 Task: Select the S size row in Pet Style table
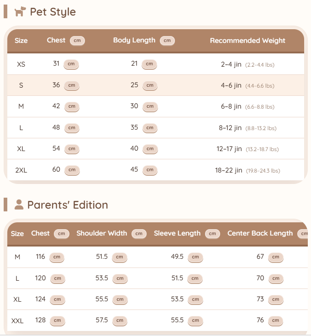tap(156, 85)
